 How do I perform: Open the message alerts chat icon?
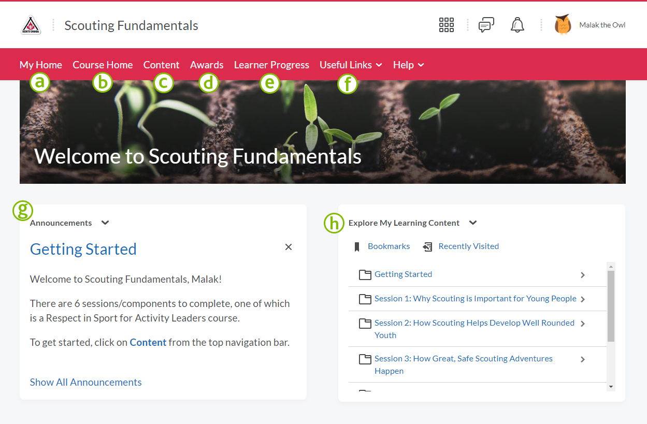tap(486, 25)
